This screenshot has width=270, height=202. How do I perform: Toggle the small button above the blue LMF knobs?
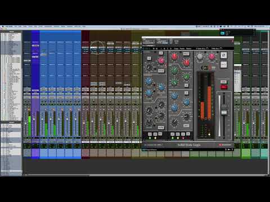186,93
